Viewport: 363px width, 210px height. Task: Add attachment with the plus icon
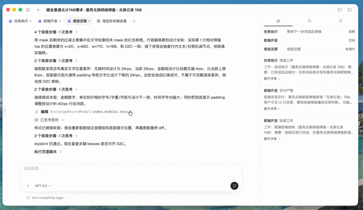coord(28,186)
